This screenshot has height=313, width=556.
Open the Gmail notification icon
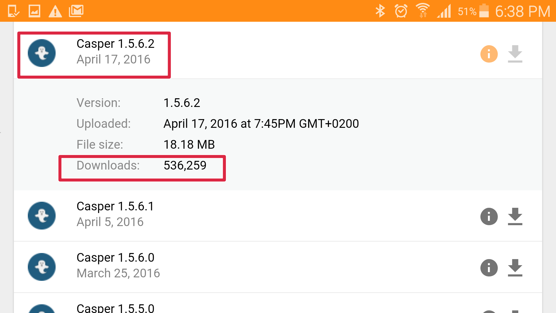point(76,11)
